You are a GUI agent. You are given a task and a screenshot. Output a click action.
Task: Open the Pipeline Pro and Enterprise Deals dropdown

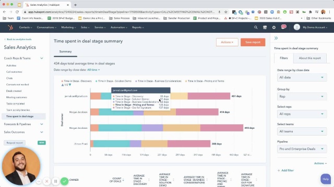coord(302,149)
